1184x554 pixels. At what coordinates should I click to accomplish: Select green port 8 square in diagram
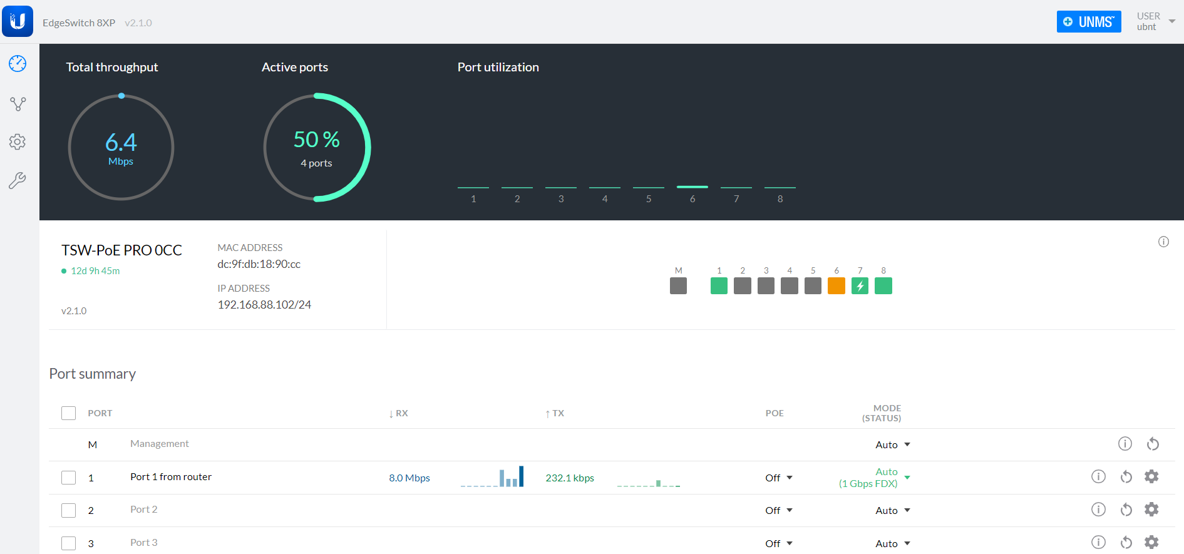click(x=883, y=286)
